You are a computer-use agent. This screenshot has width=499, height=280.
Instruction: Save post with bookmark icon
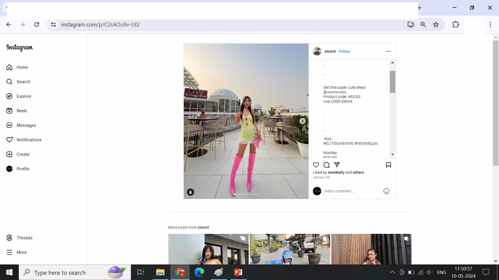pos(388,165)
